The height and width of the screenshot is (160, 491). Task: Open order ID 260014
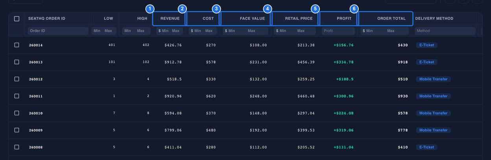point(36,45)
